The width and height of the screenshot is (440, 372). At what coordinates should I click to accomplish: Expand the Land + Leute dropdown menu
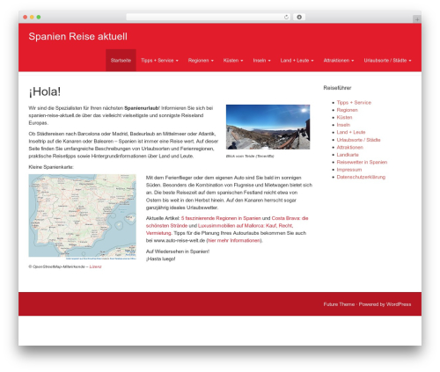click(297, 61)
